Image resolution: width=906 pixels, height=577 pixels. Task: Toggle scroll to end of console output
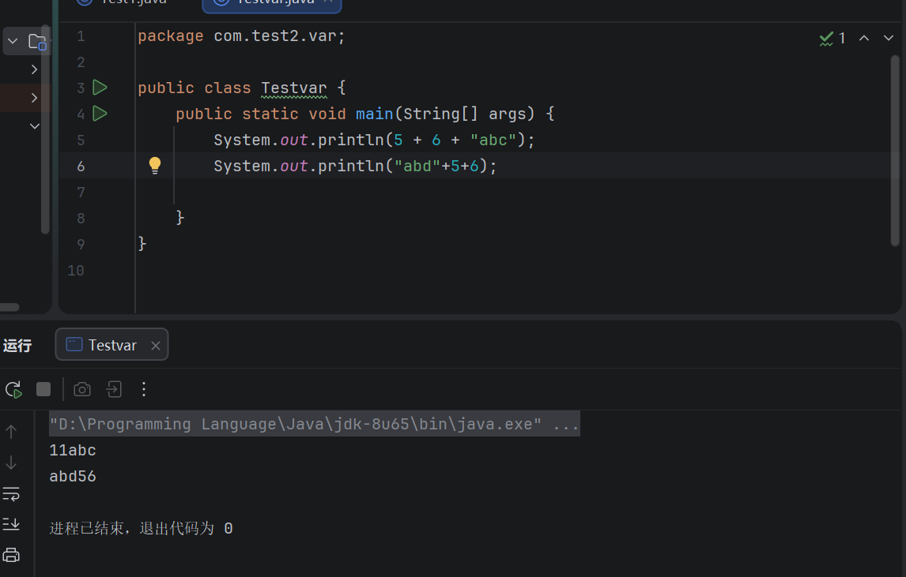click(11, 524)
